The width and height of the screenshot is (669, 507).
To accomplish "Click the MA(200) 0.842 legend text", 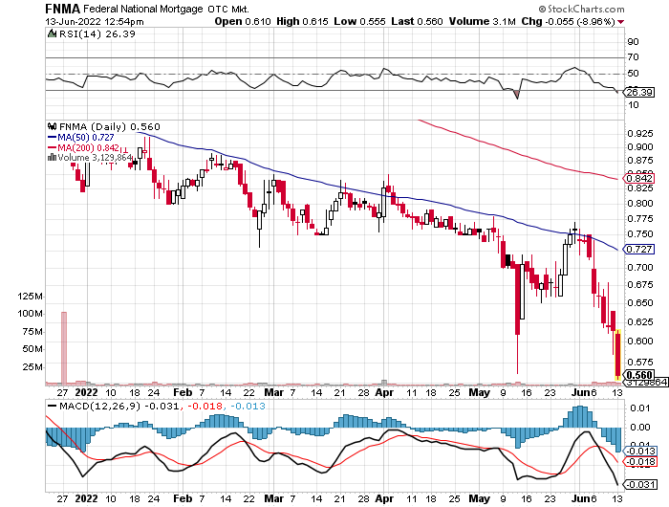I will coord(88,147).
